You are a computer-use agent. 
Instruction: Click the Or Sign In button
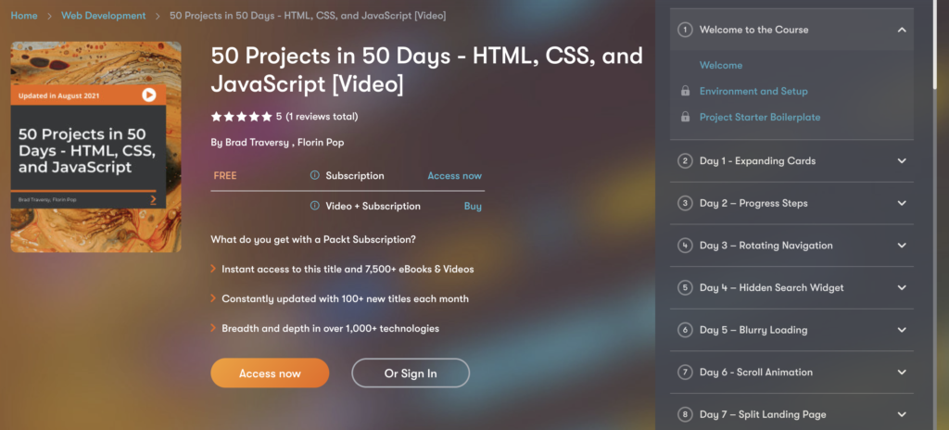coord(411,373)
